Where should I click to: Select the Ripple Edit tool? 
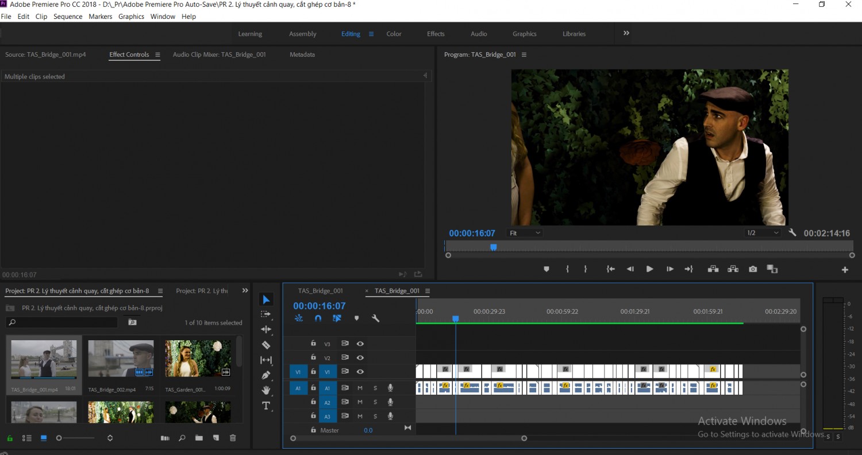click(266, 329)
